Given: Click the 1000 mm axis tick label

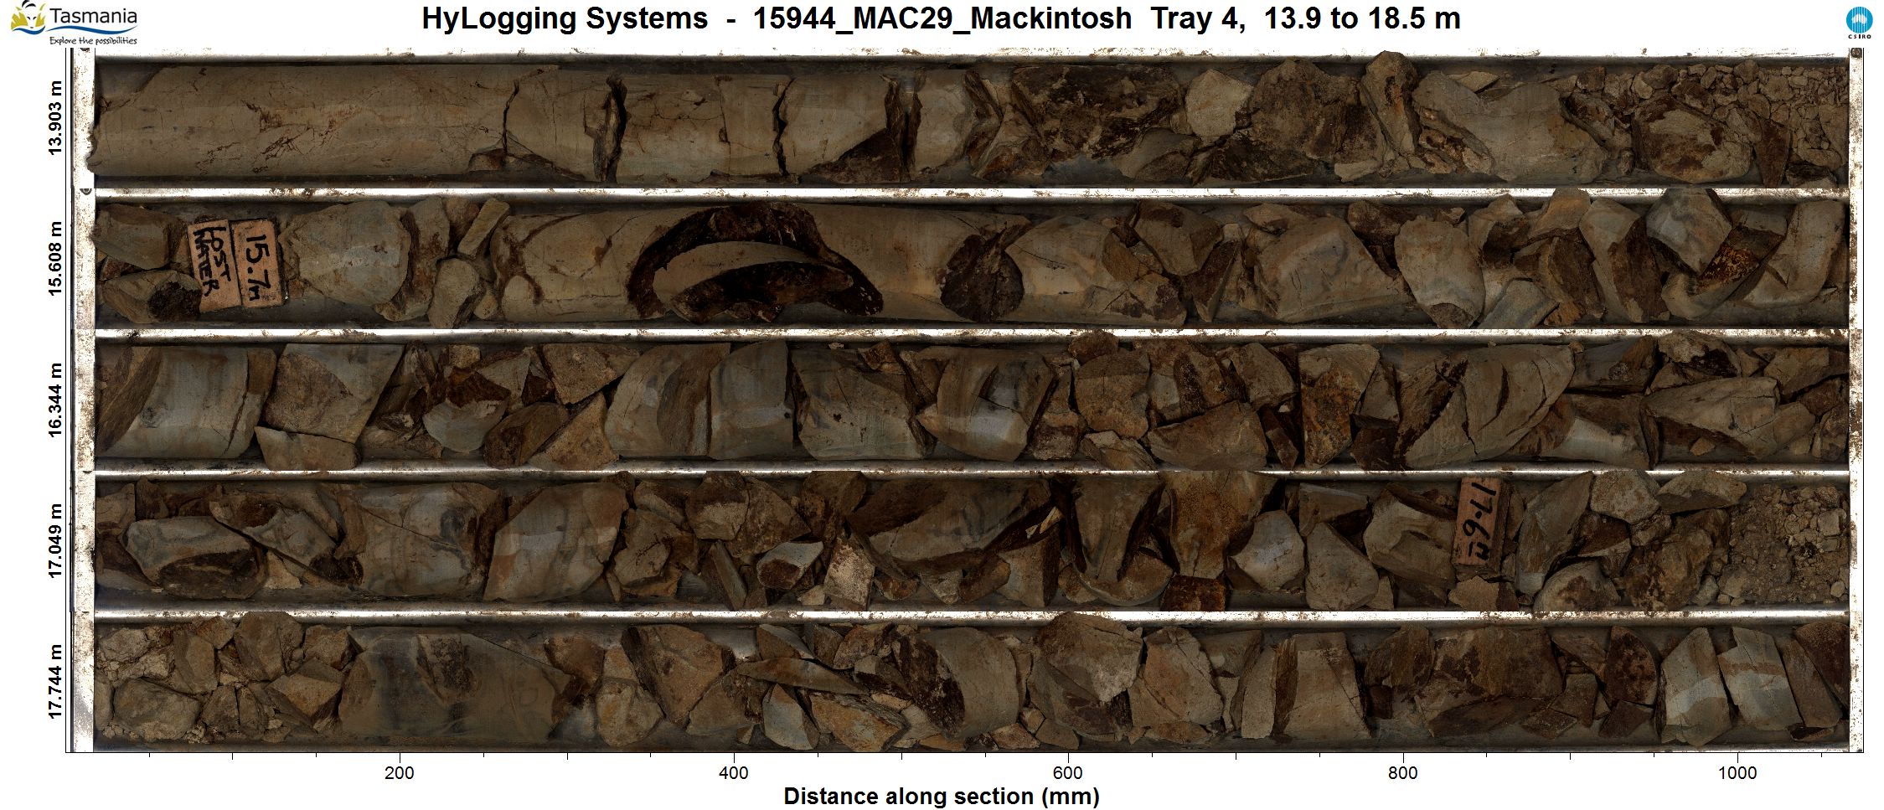Looking at the screenshot, I should coord(1737,772).
